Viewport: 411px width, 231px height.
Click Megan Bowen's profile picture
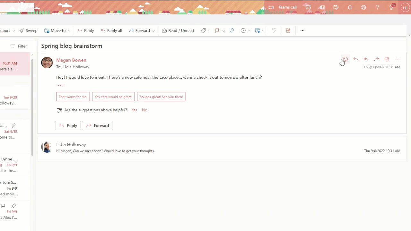click(47, 63)
